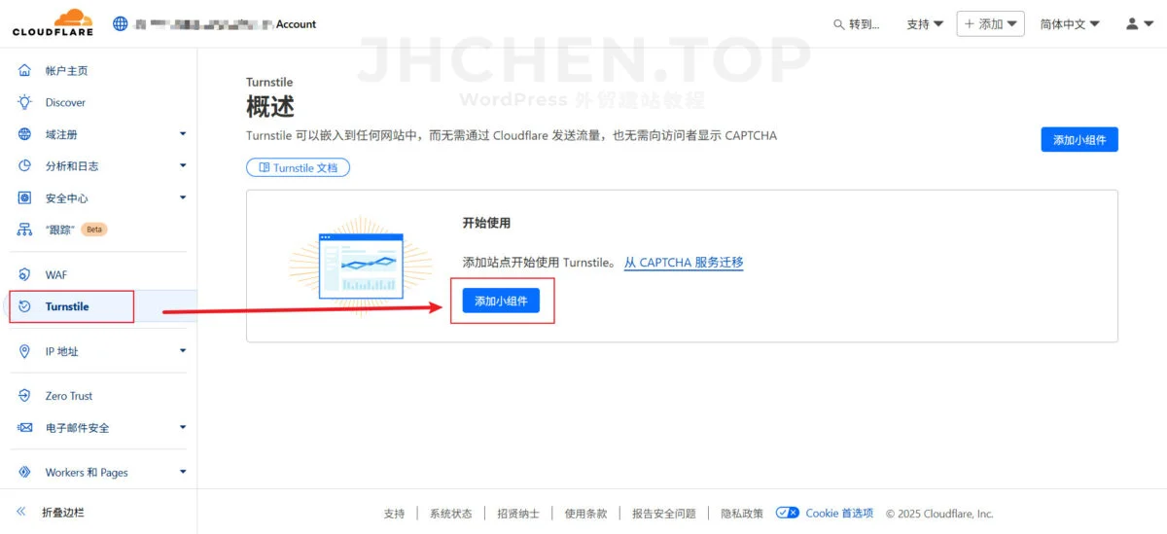This screenshot has height=534, width=1167.
Task: Click the Discover lightbulb icon
Action: tap(25, 102)
